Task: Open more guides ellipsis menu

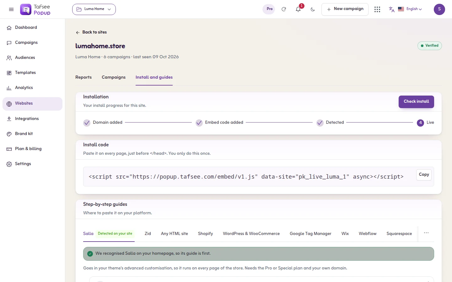Action: [426, 233]
